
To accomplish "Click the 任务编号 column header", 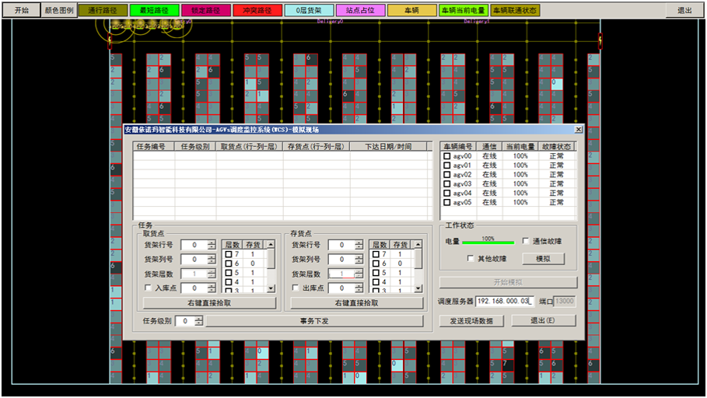I will (x=152, y=146).
